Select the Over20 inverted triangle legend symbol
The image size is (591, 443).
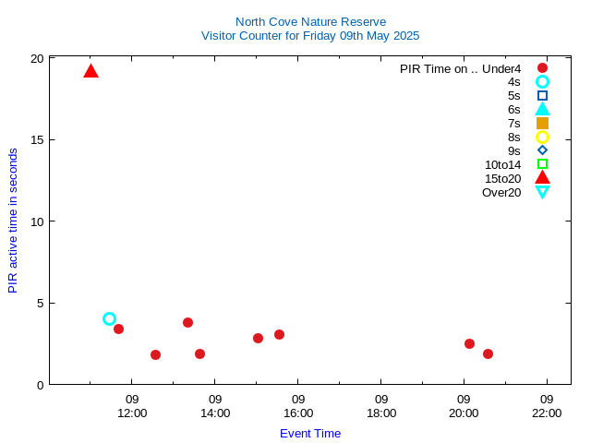pyautogui.click(x=542, y=192)
